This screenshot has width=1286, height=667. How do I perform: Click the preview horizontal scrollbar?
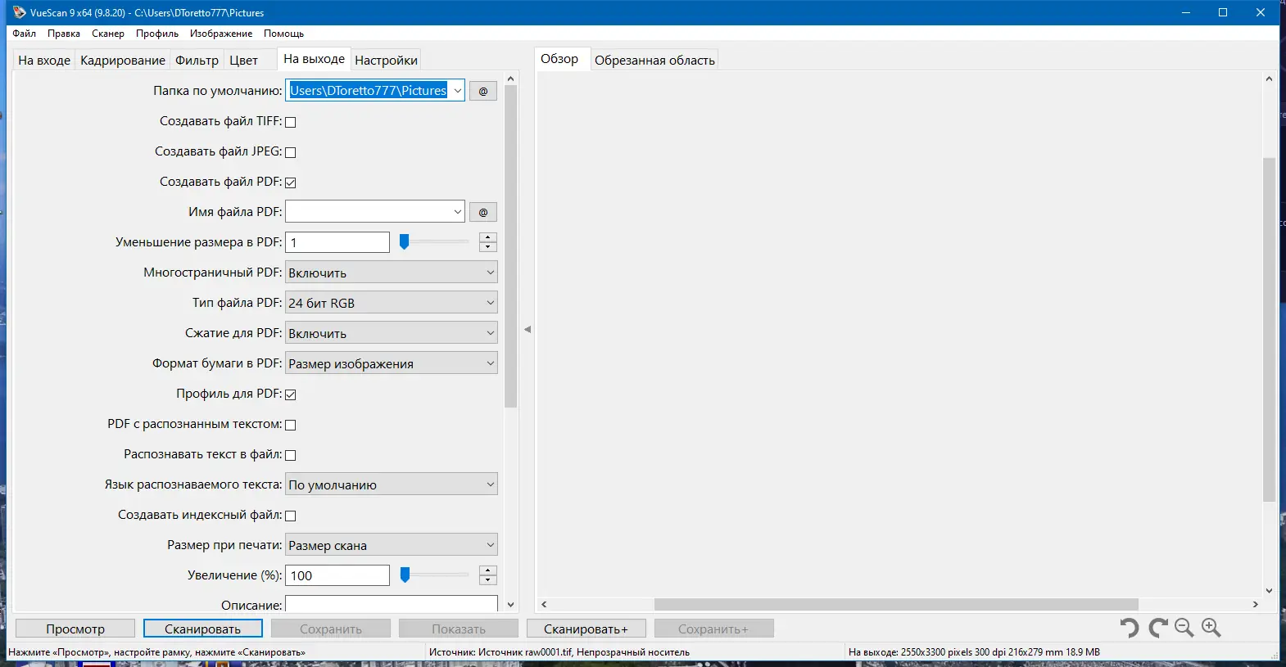click(896, 604)
